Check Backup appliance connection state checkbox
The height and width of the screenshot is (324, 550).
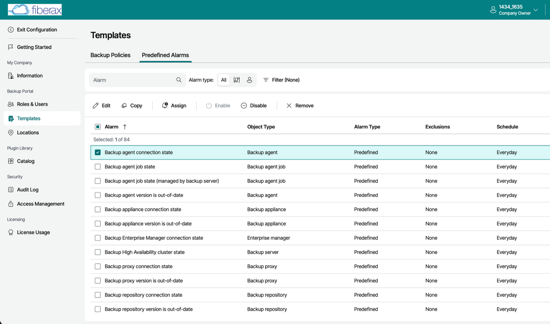pyautogui.click(x=98, y=209)
